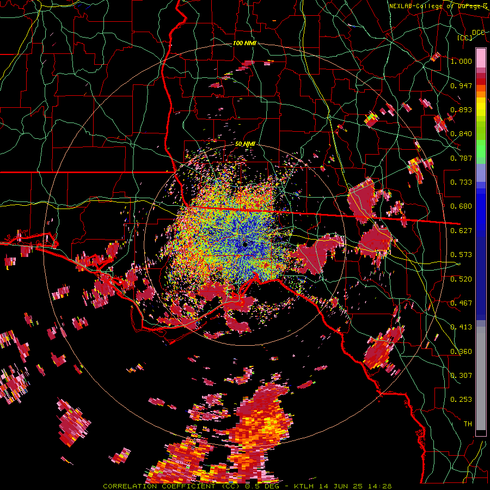490x490 pixels.
Task: Click the 0.467 color scale value
Action: click(x=461, y=303)
